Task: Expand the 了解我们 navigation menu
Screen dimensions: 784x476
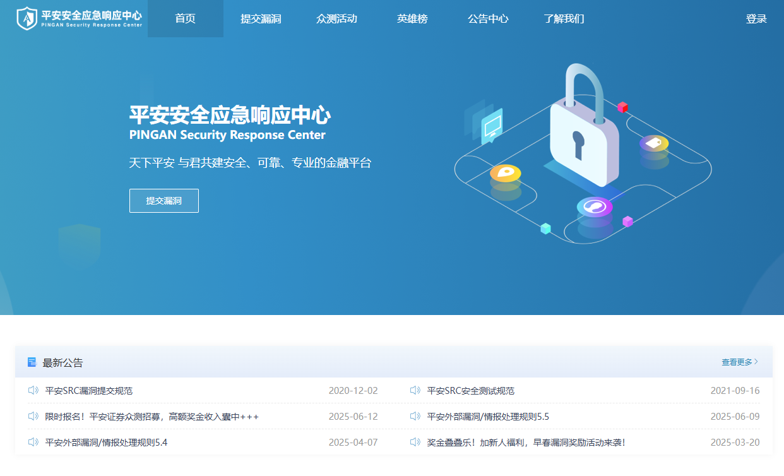Action: pyautogui.click(x=564, y=19)
